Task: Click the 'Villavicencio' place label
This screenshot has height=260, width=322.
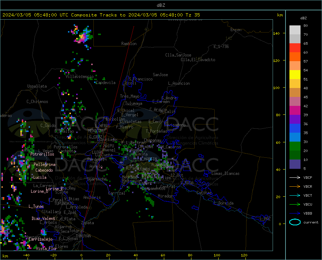Action: click(x=79, y=77)
